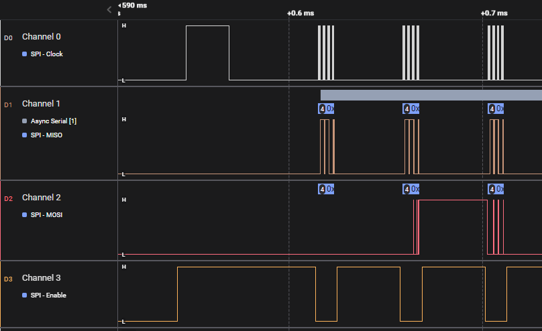Screen dimensions: 542x331
Task: Select the Channel 2 name label
Action: (42, 198)
